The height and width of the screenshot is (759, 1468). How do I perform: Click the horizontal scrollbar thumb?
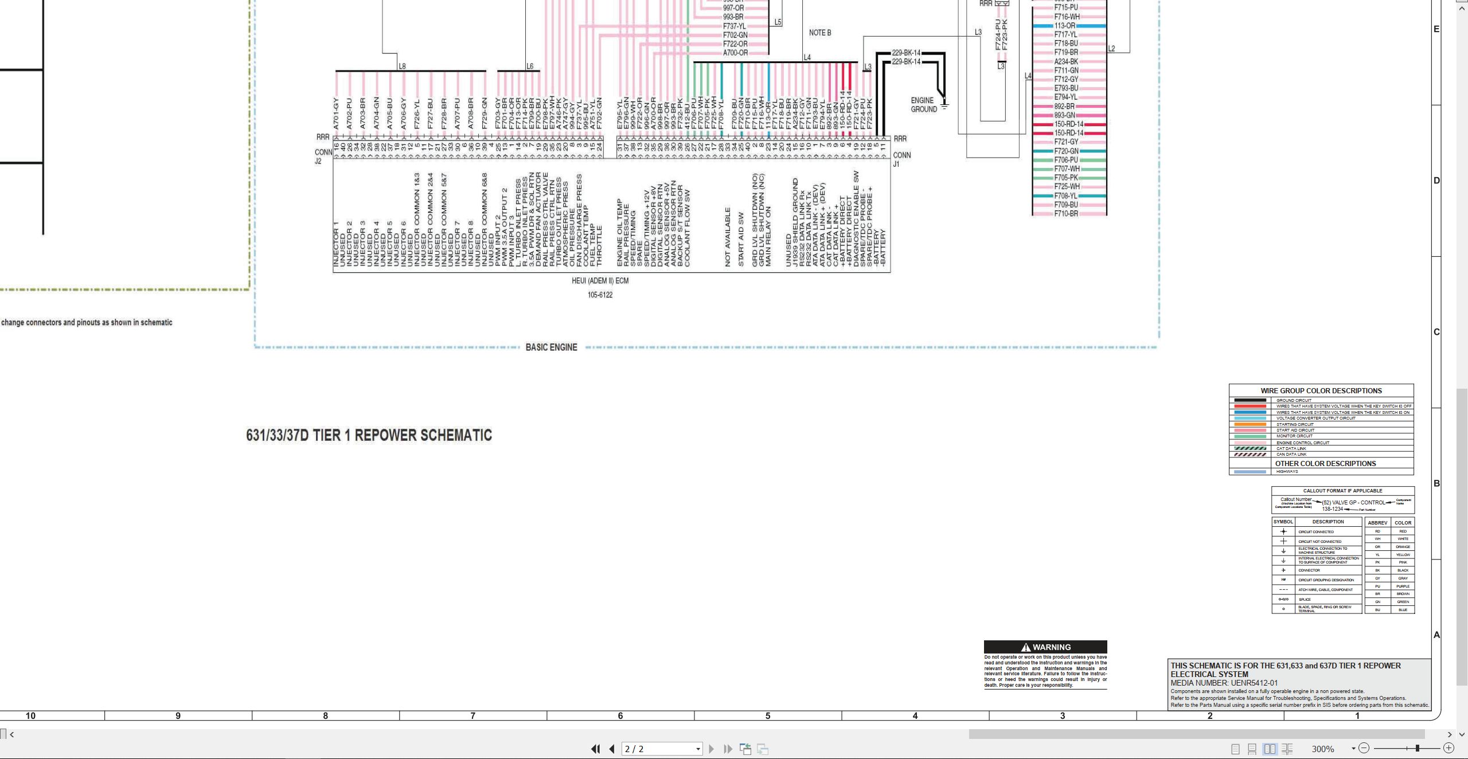point(1197,734)
